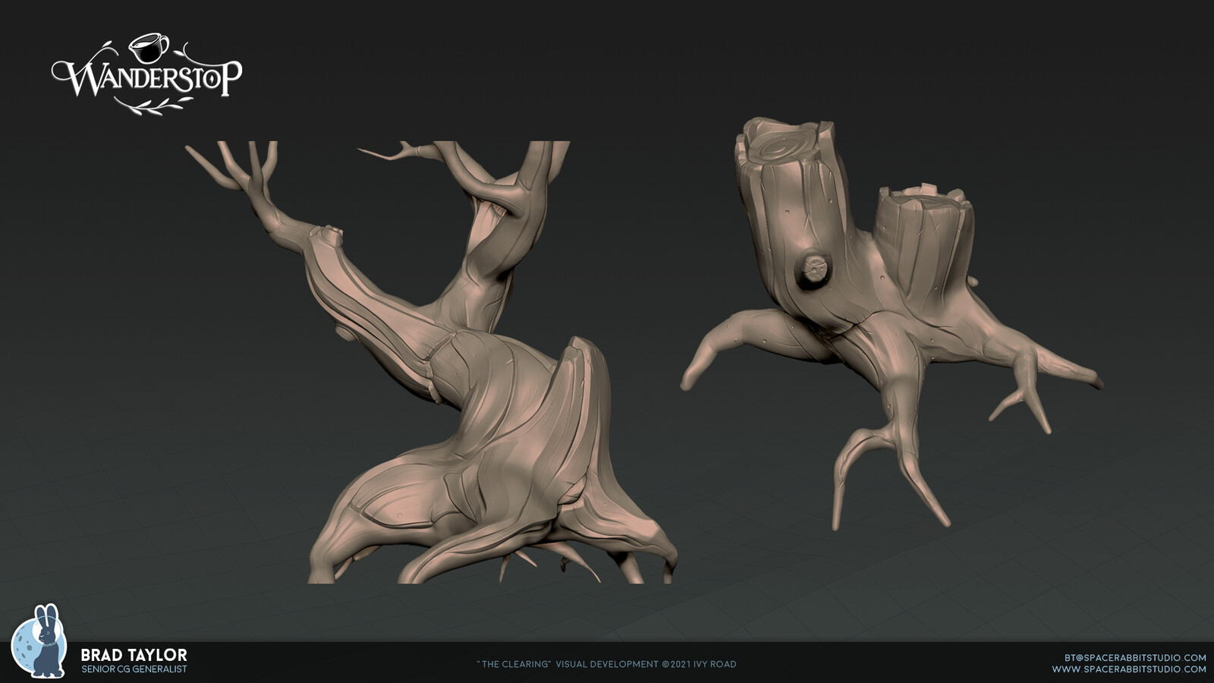
Task: Click the BT@SPACERABBITSTUDIO.COM email address
Action: point(1135,657)
